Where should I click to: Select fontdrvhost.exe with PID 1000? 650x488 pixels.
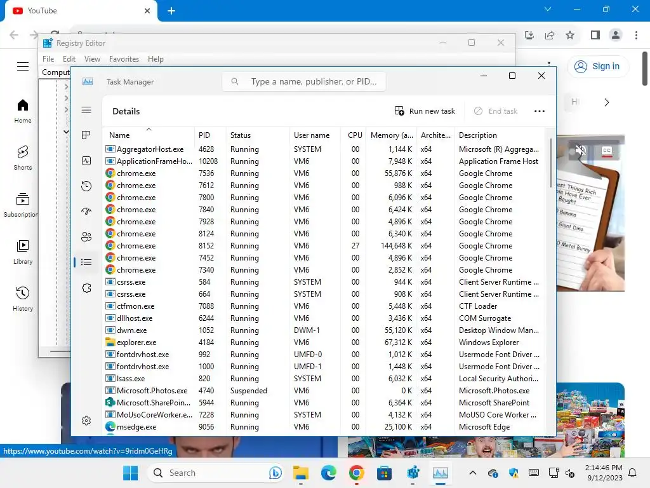pos(324,367)
